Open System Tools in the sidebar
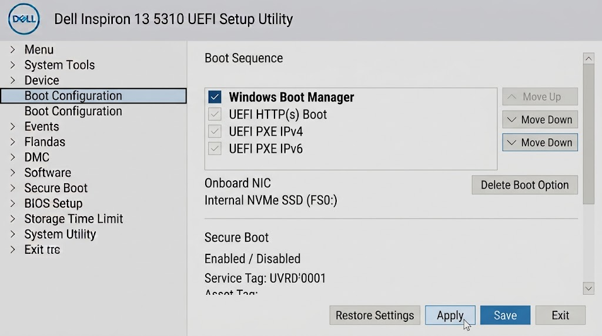Screen dimensions: 602x336 [59, 65]
